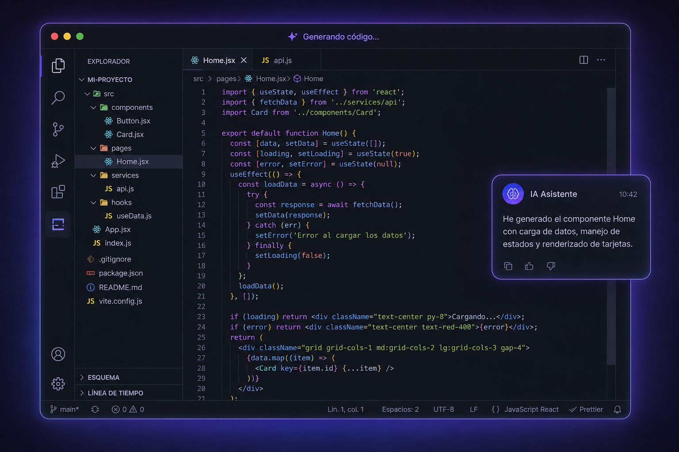
Task: Click the JS icon on api.js tab
Action: click(x=265, y=60)
